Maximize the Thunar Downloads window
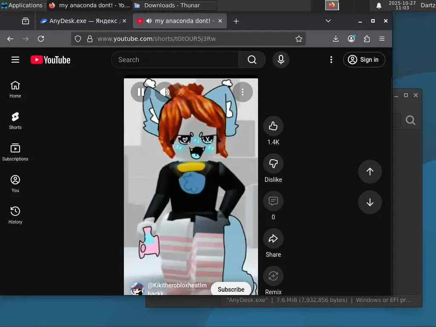436x327 pixels. [x=406, y=95]
